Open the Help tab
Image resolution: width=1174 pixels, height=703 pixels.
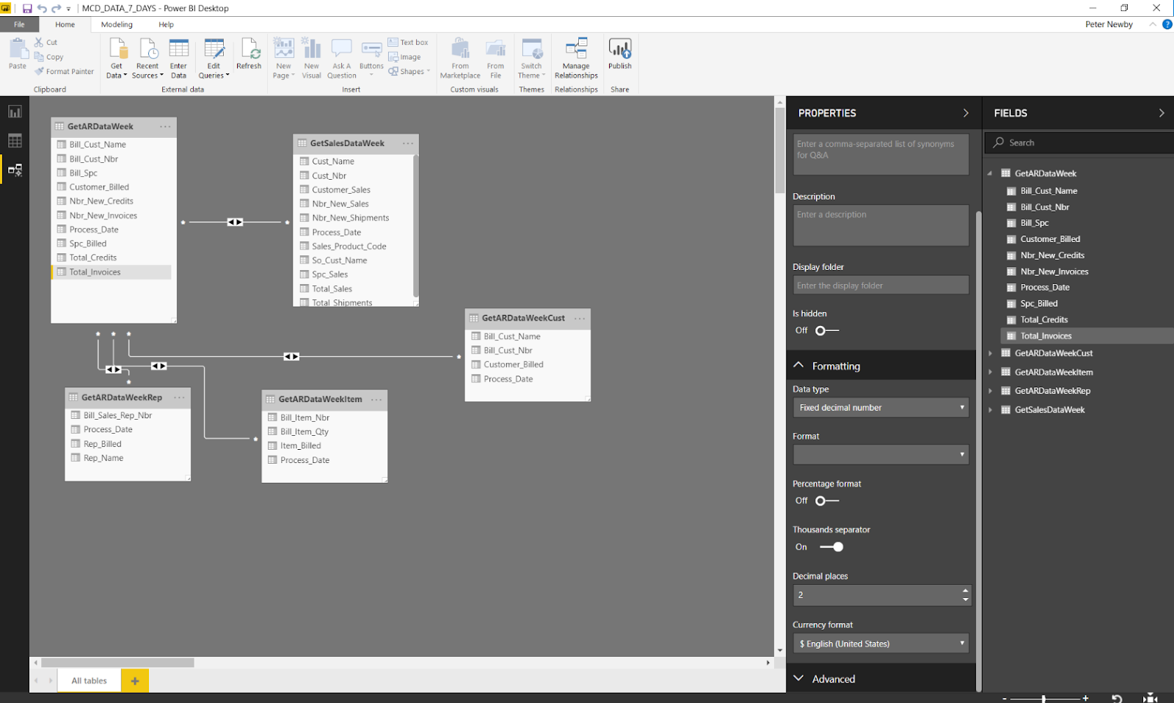tap(166, 24)
